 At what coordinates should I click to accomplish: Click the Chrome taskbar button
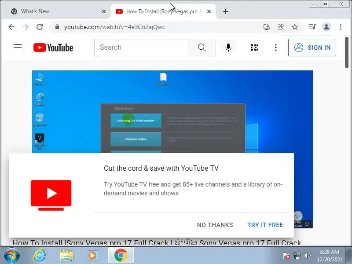[121, 256]
